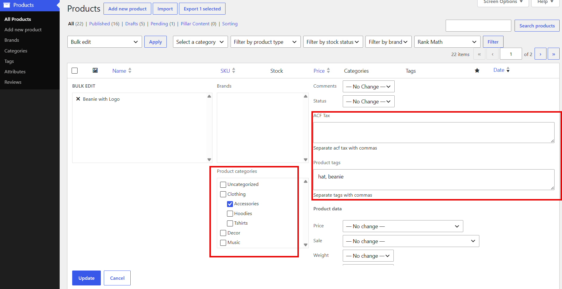The width and height of the screenshot is (562, 289).
Task: Sort by Name using sort arrows
Action: (x=130, y=71)
